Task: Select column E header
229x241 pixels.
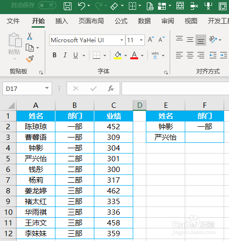Action: tap(166, 105)
